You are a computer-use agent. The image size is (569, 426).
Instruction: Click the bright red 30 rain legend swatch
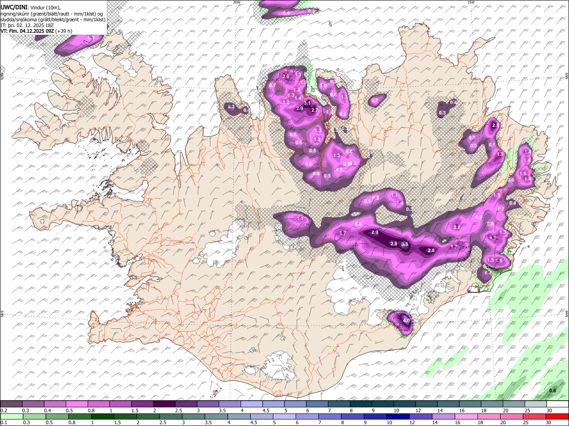pyautogui.click(x=557, y=416)
